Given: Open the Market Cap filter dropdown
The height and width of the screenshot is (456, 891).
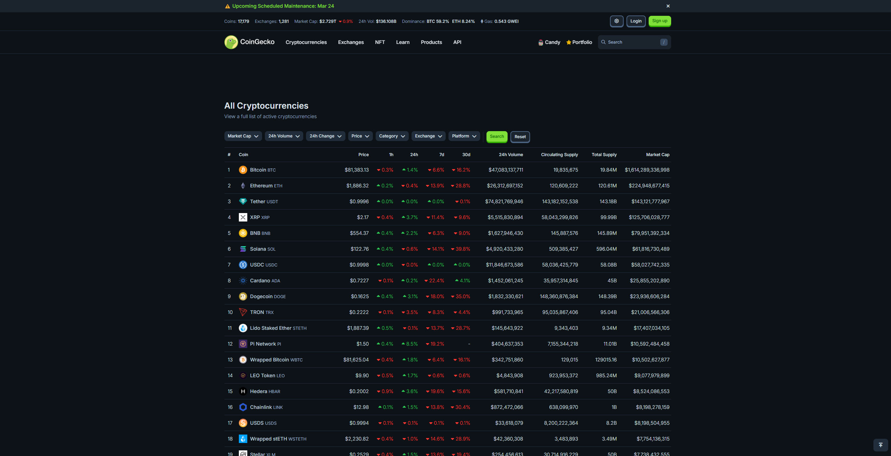Looking at the screenshot, I should click(x=243, y=136).
